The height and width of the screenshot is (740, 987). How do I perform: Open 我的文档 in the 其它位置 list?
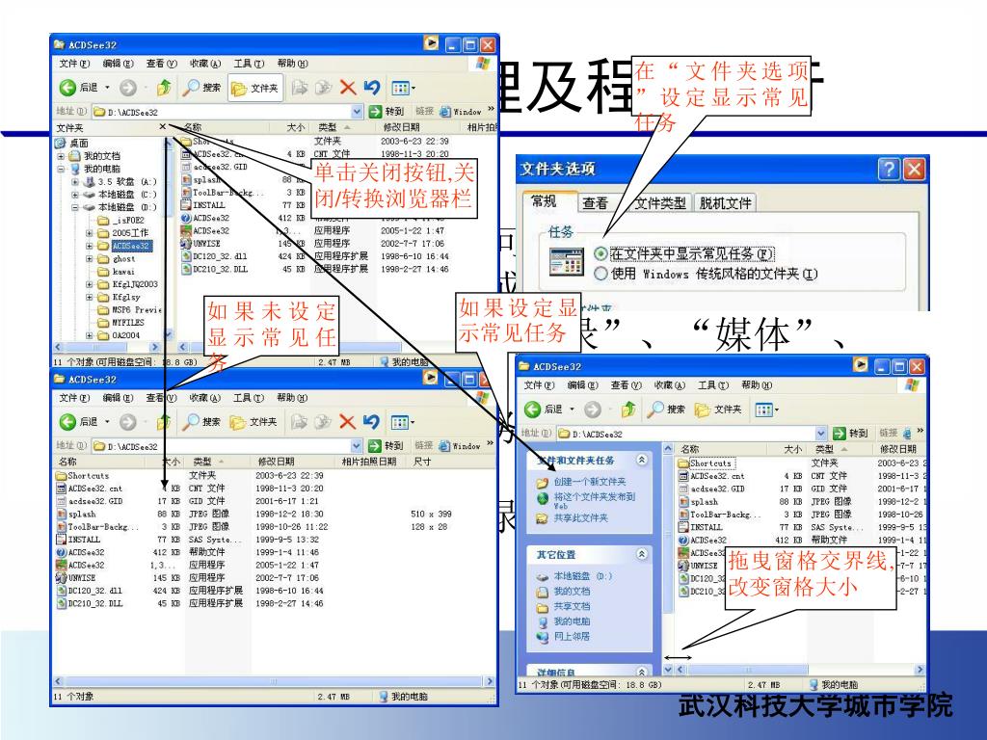[x=571, y=592]
